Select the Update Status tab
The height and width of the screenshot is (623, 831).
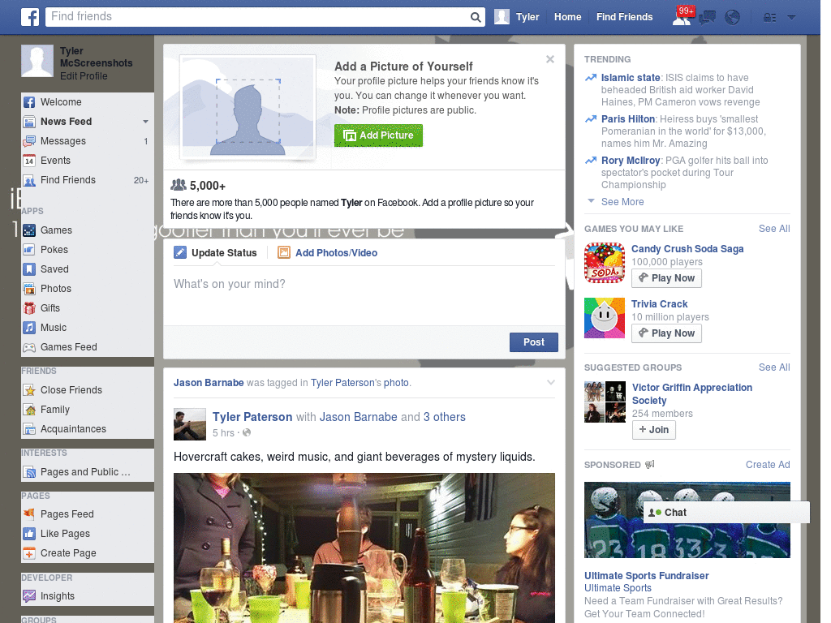[x=216, y=253]
